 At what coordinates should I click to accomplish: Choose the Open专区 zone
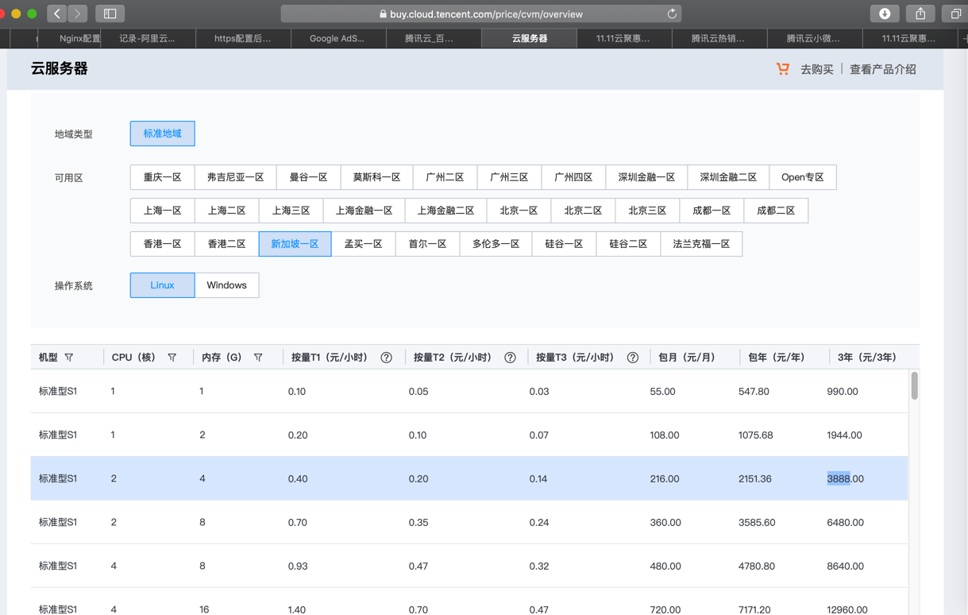[803, 177]
